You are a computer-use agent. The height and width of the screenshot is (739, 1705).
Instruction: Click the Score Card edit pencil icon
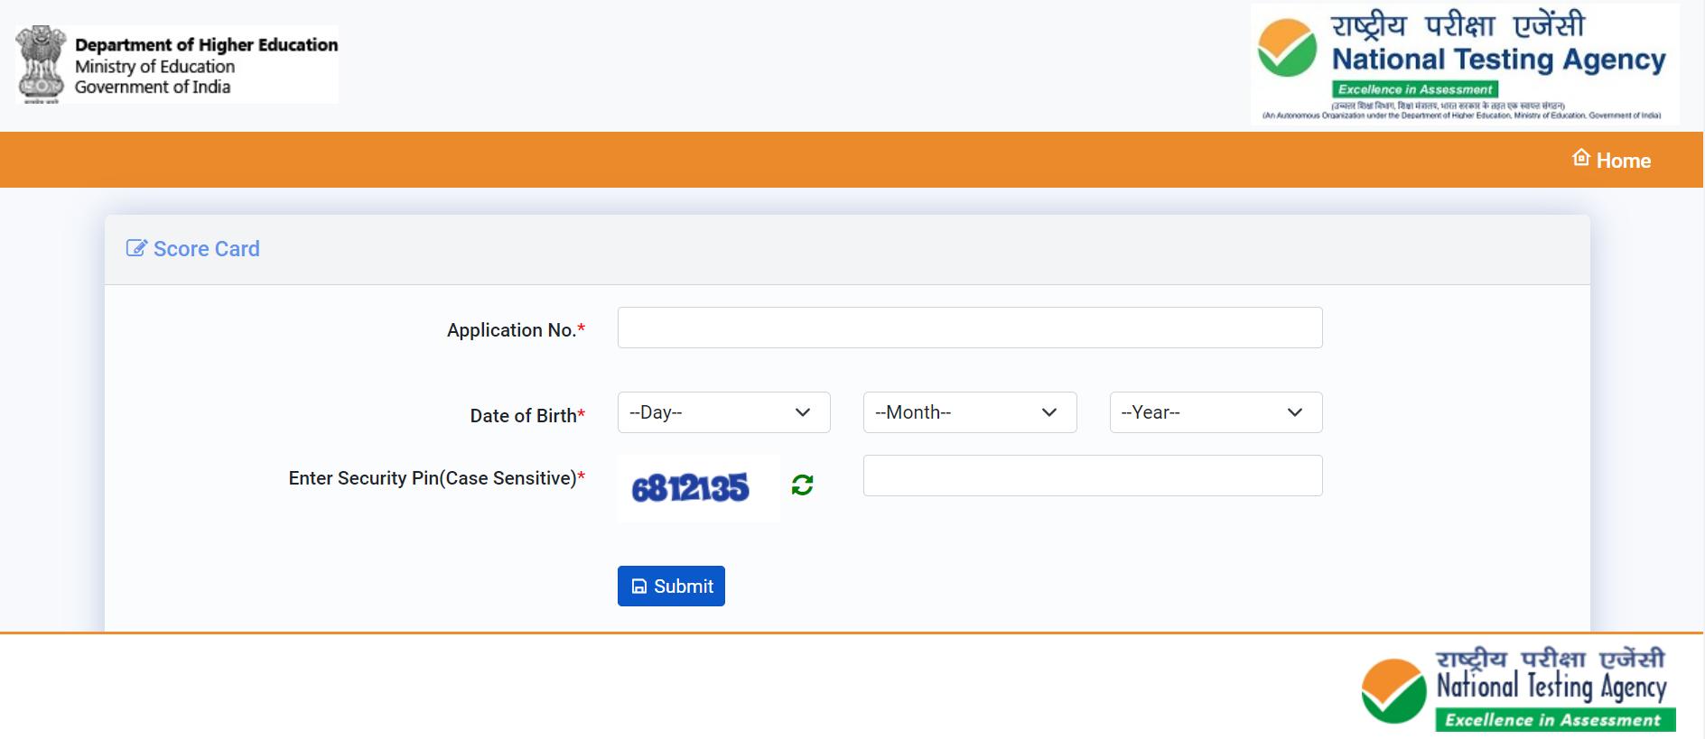[136, 248]
